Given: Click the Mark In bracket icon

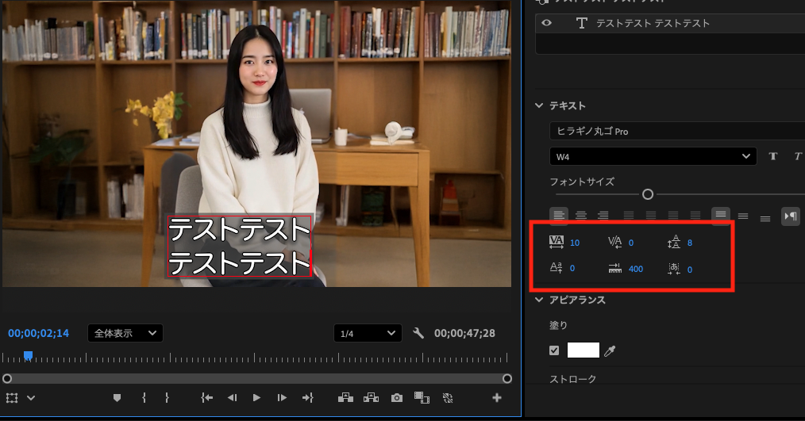Looking at the screenshot, I should [144, 398].
